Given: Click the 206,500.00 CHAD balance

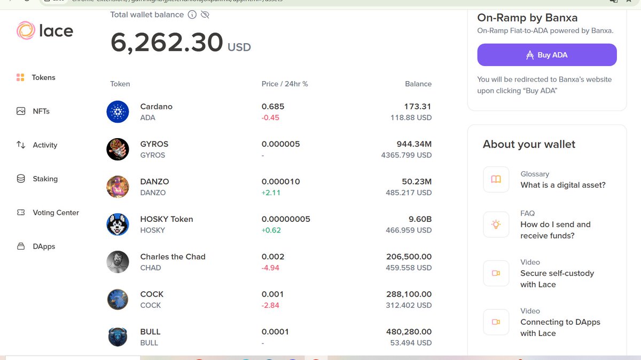Looking at the screenshot, I should pos(409,257).
